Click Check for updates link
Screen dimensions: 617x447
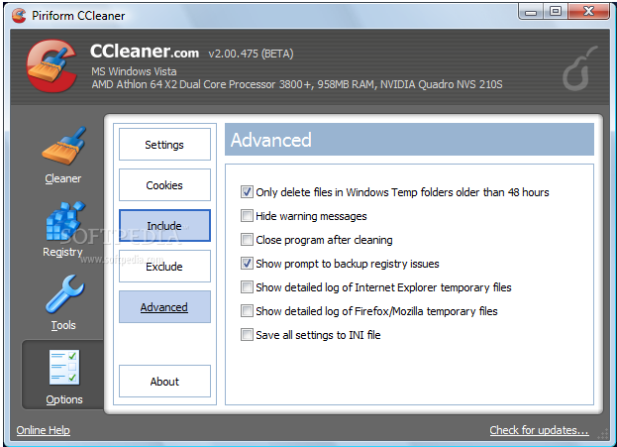(x=539, y=430)
